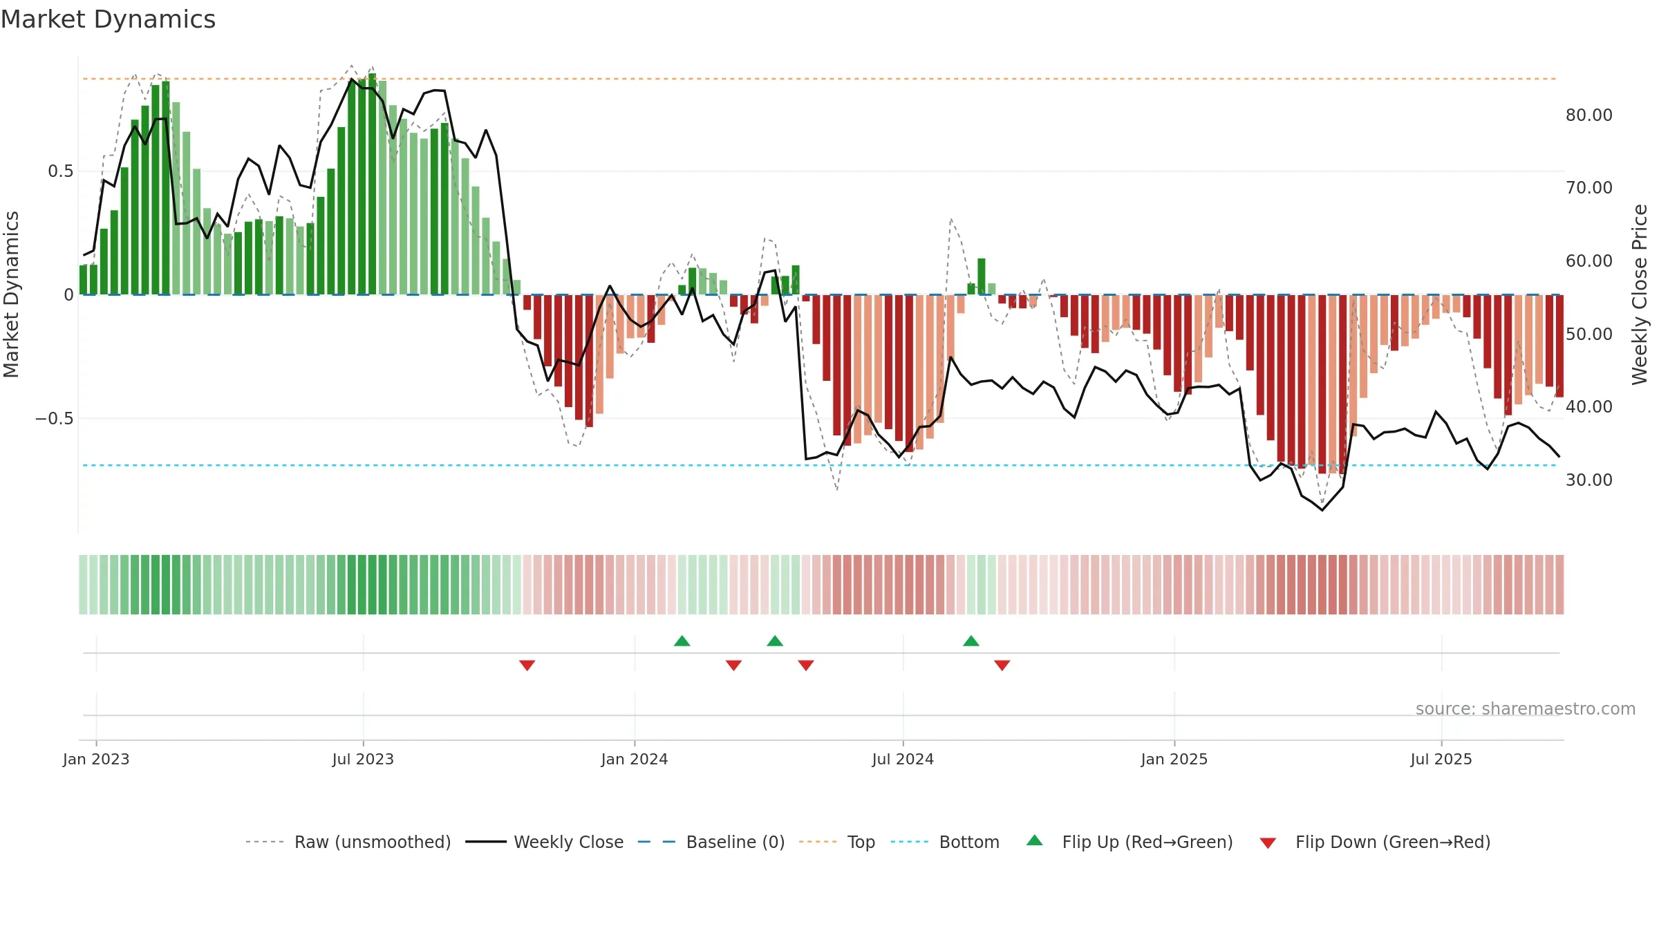This screenshot has height=933, width=1659.
Task: Click the −0.5 tick on the left axis
Action: coord(55,419)
